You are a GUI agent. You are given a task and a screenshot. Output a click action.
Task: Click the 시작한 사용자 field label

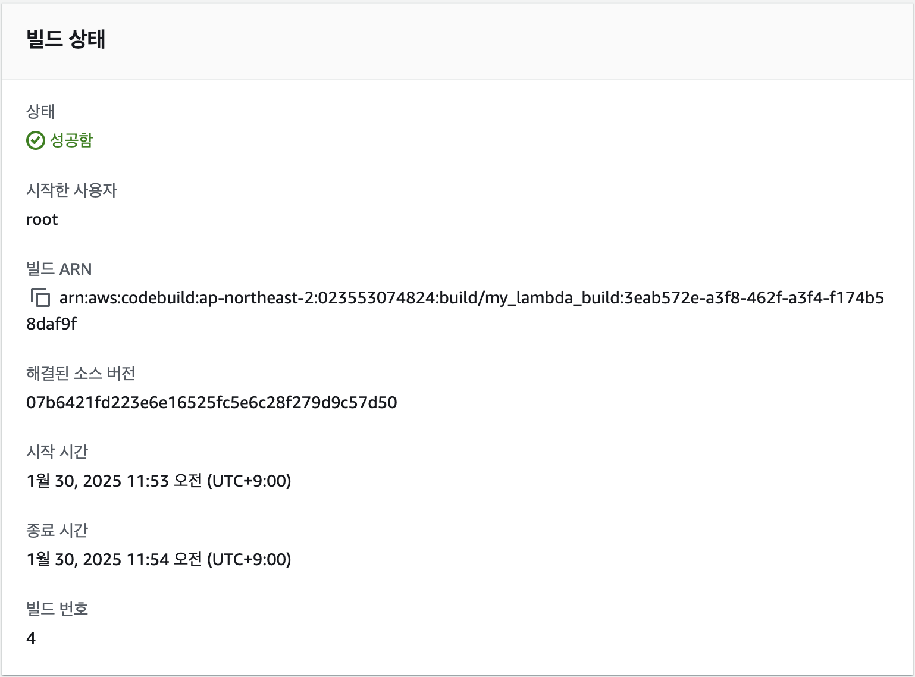click(x=72, y=190)
